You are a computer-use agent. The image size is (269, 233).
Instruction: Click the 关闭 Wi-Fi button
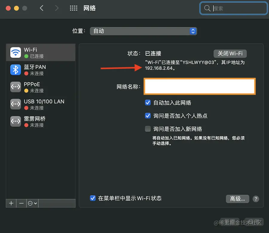(230, 54)
